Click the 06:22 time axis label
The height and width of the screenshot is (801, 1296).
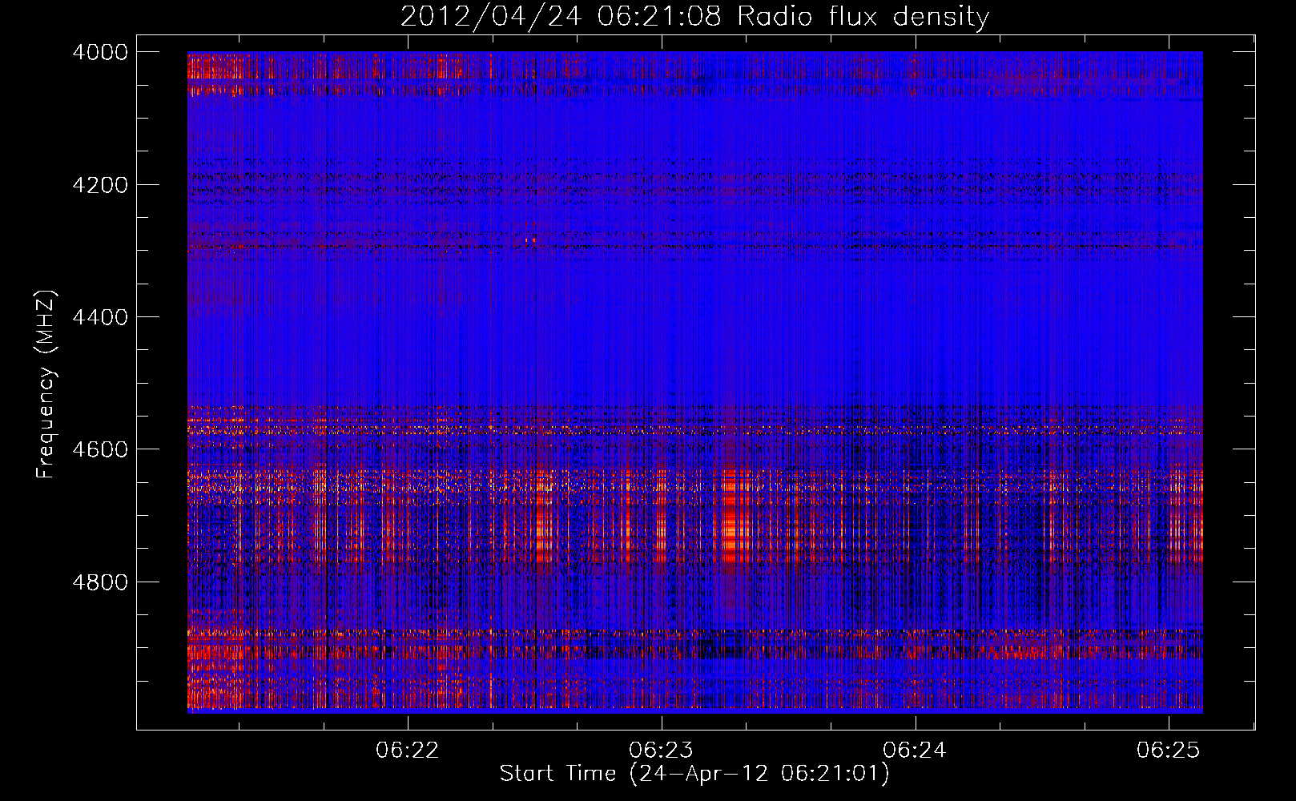tap(408, 751)
